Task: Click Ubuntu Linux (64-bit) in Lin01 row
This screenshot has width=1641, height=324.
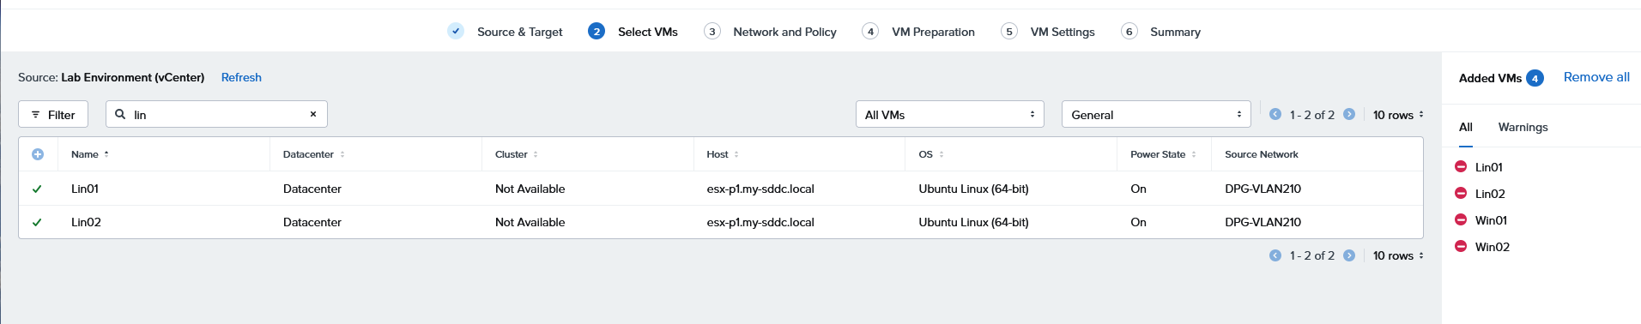Action: [x=973, y=189]
